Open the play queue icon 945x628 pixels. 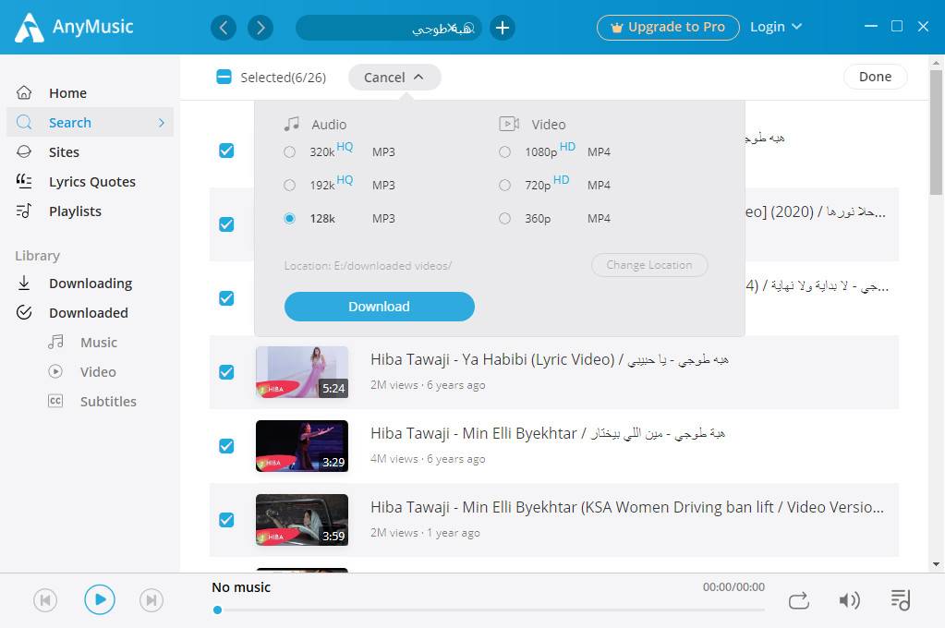[x=901, y=599]
